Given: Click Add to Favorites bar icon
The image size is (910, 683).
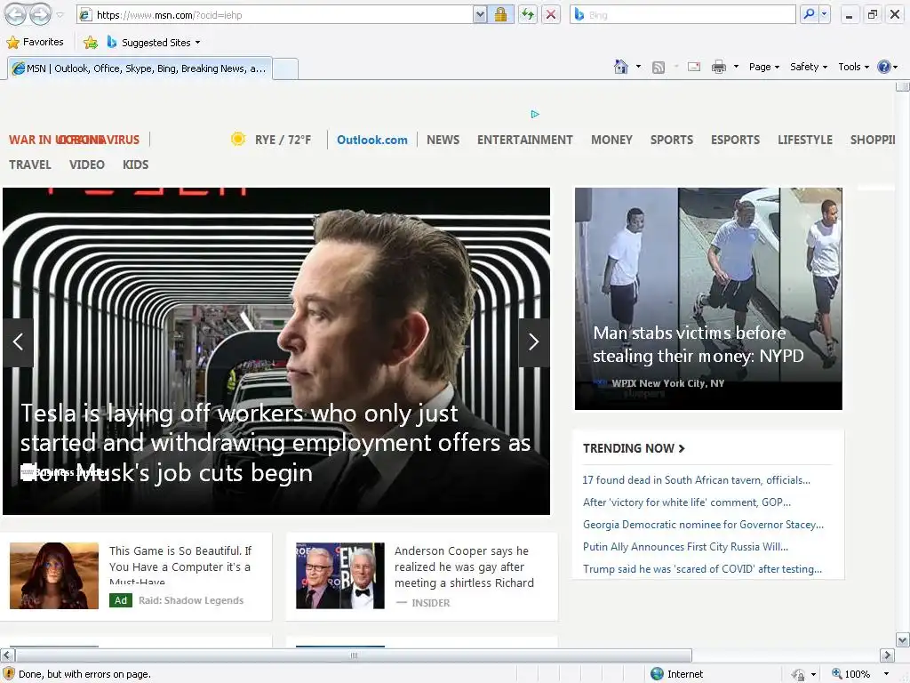Looking at the screenshot, I should click(91, 43).
